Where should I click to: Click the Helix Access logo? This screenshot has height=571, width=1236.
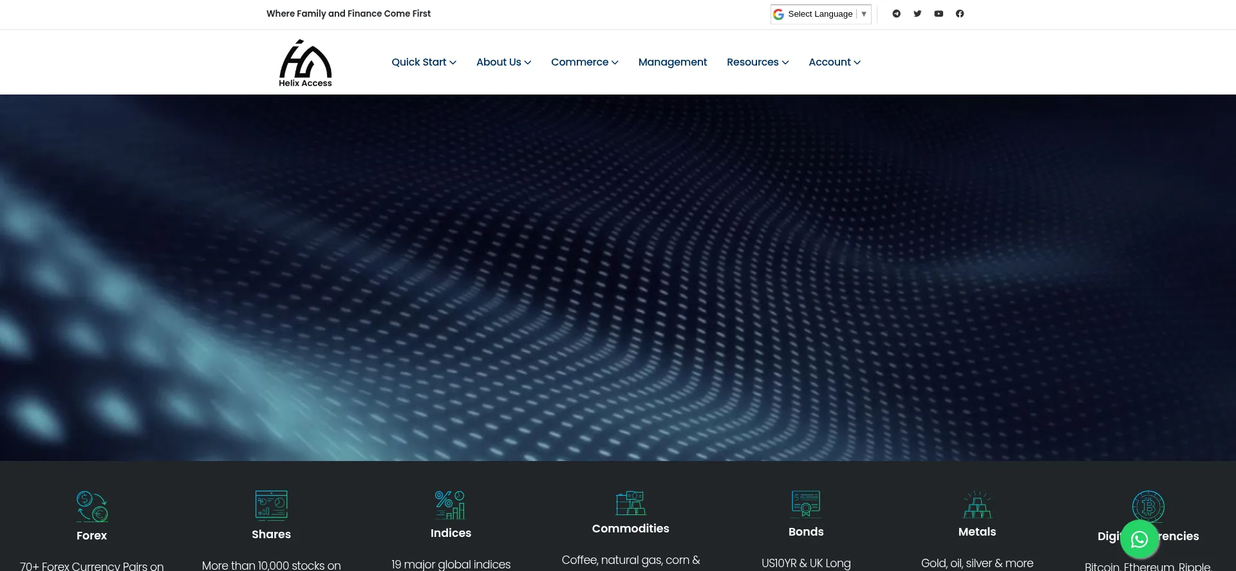point(305,63)
